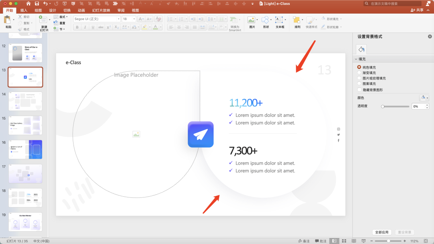Select the 图案填充 pattern fill option

(x=359, y=83)
